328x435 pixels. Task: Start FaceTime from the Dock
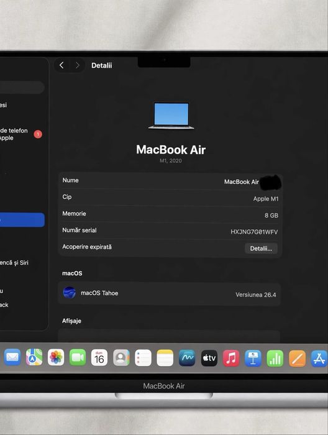tap(78, 357)
